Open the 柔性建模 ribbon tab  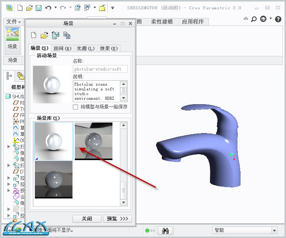(x=162, y=22)
